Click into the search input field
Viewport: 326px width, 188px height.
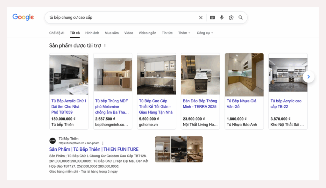tap(121, 18)
